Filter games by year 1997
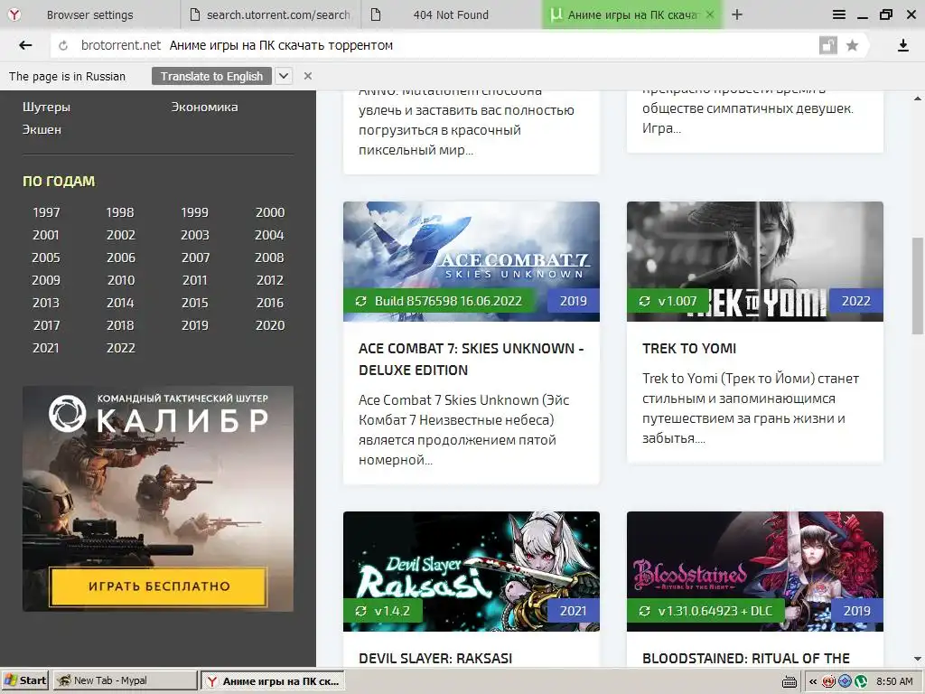This screenshot has width=925, height=694. pos(46,212)
